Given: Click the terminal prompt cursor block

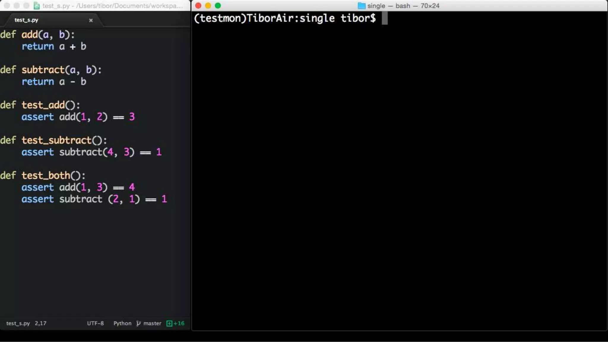Looking at the screenshot, I should pyautogui.click(x=384, y=18).
